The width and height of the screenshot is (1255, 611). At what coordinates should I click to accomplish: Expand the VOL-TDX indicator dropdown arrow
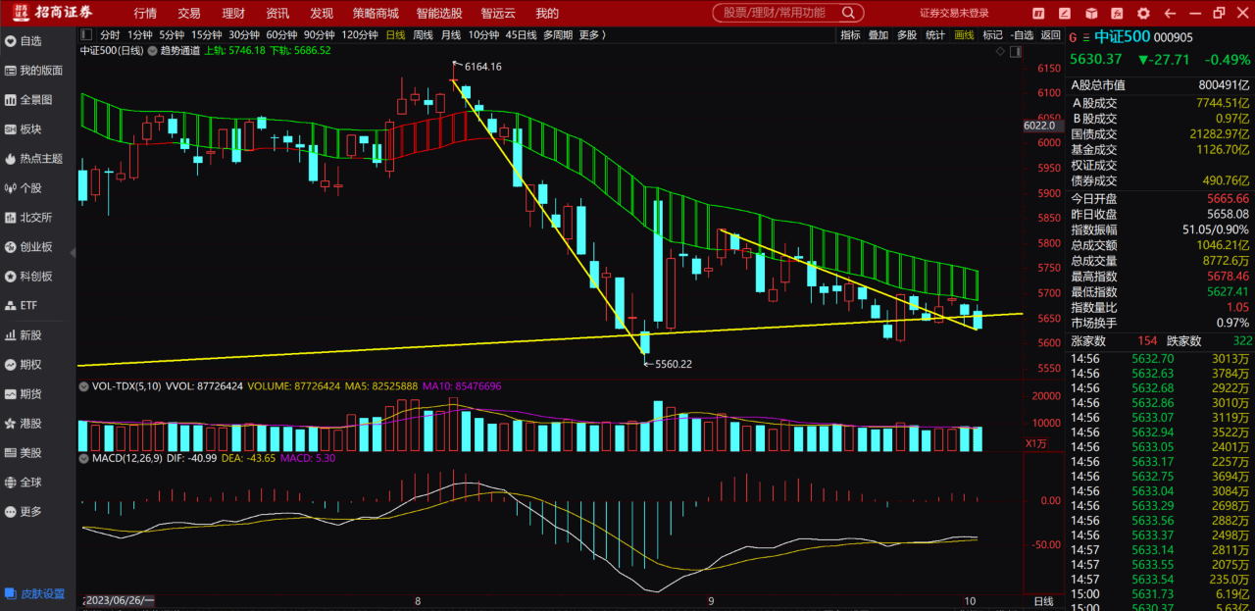pos(83,386)
